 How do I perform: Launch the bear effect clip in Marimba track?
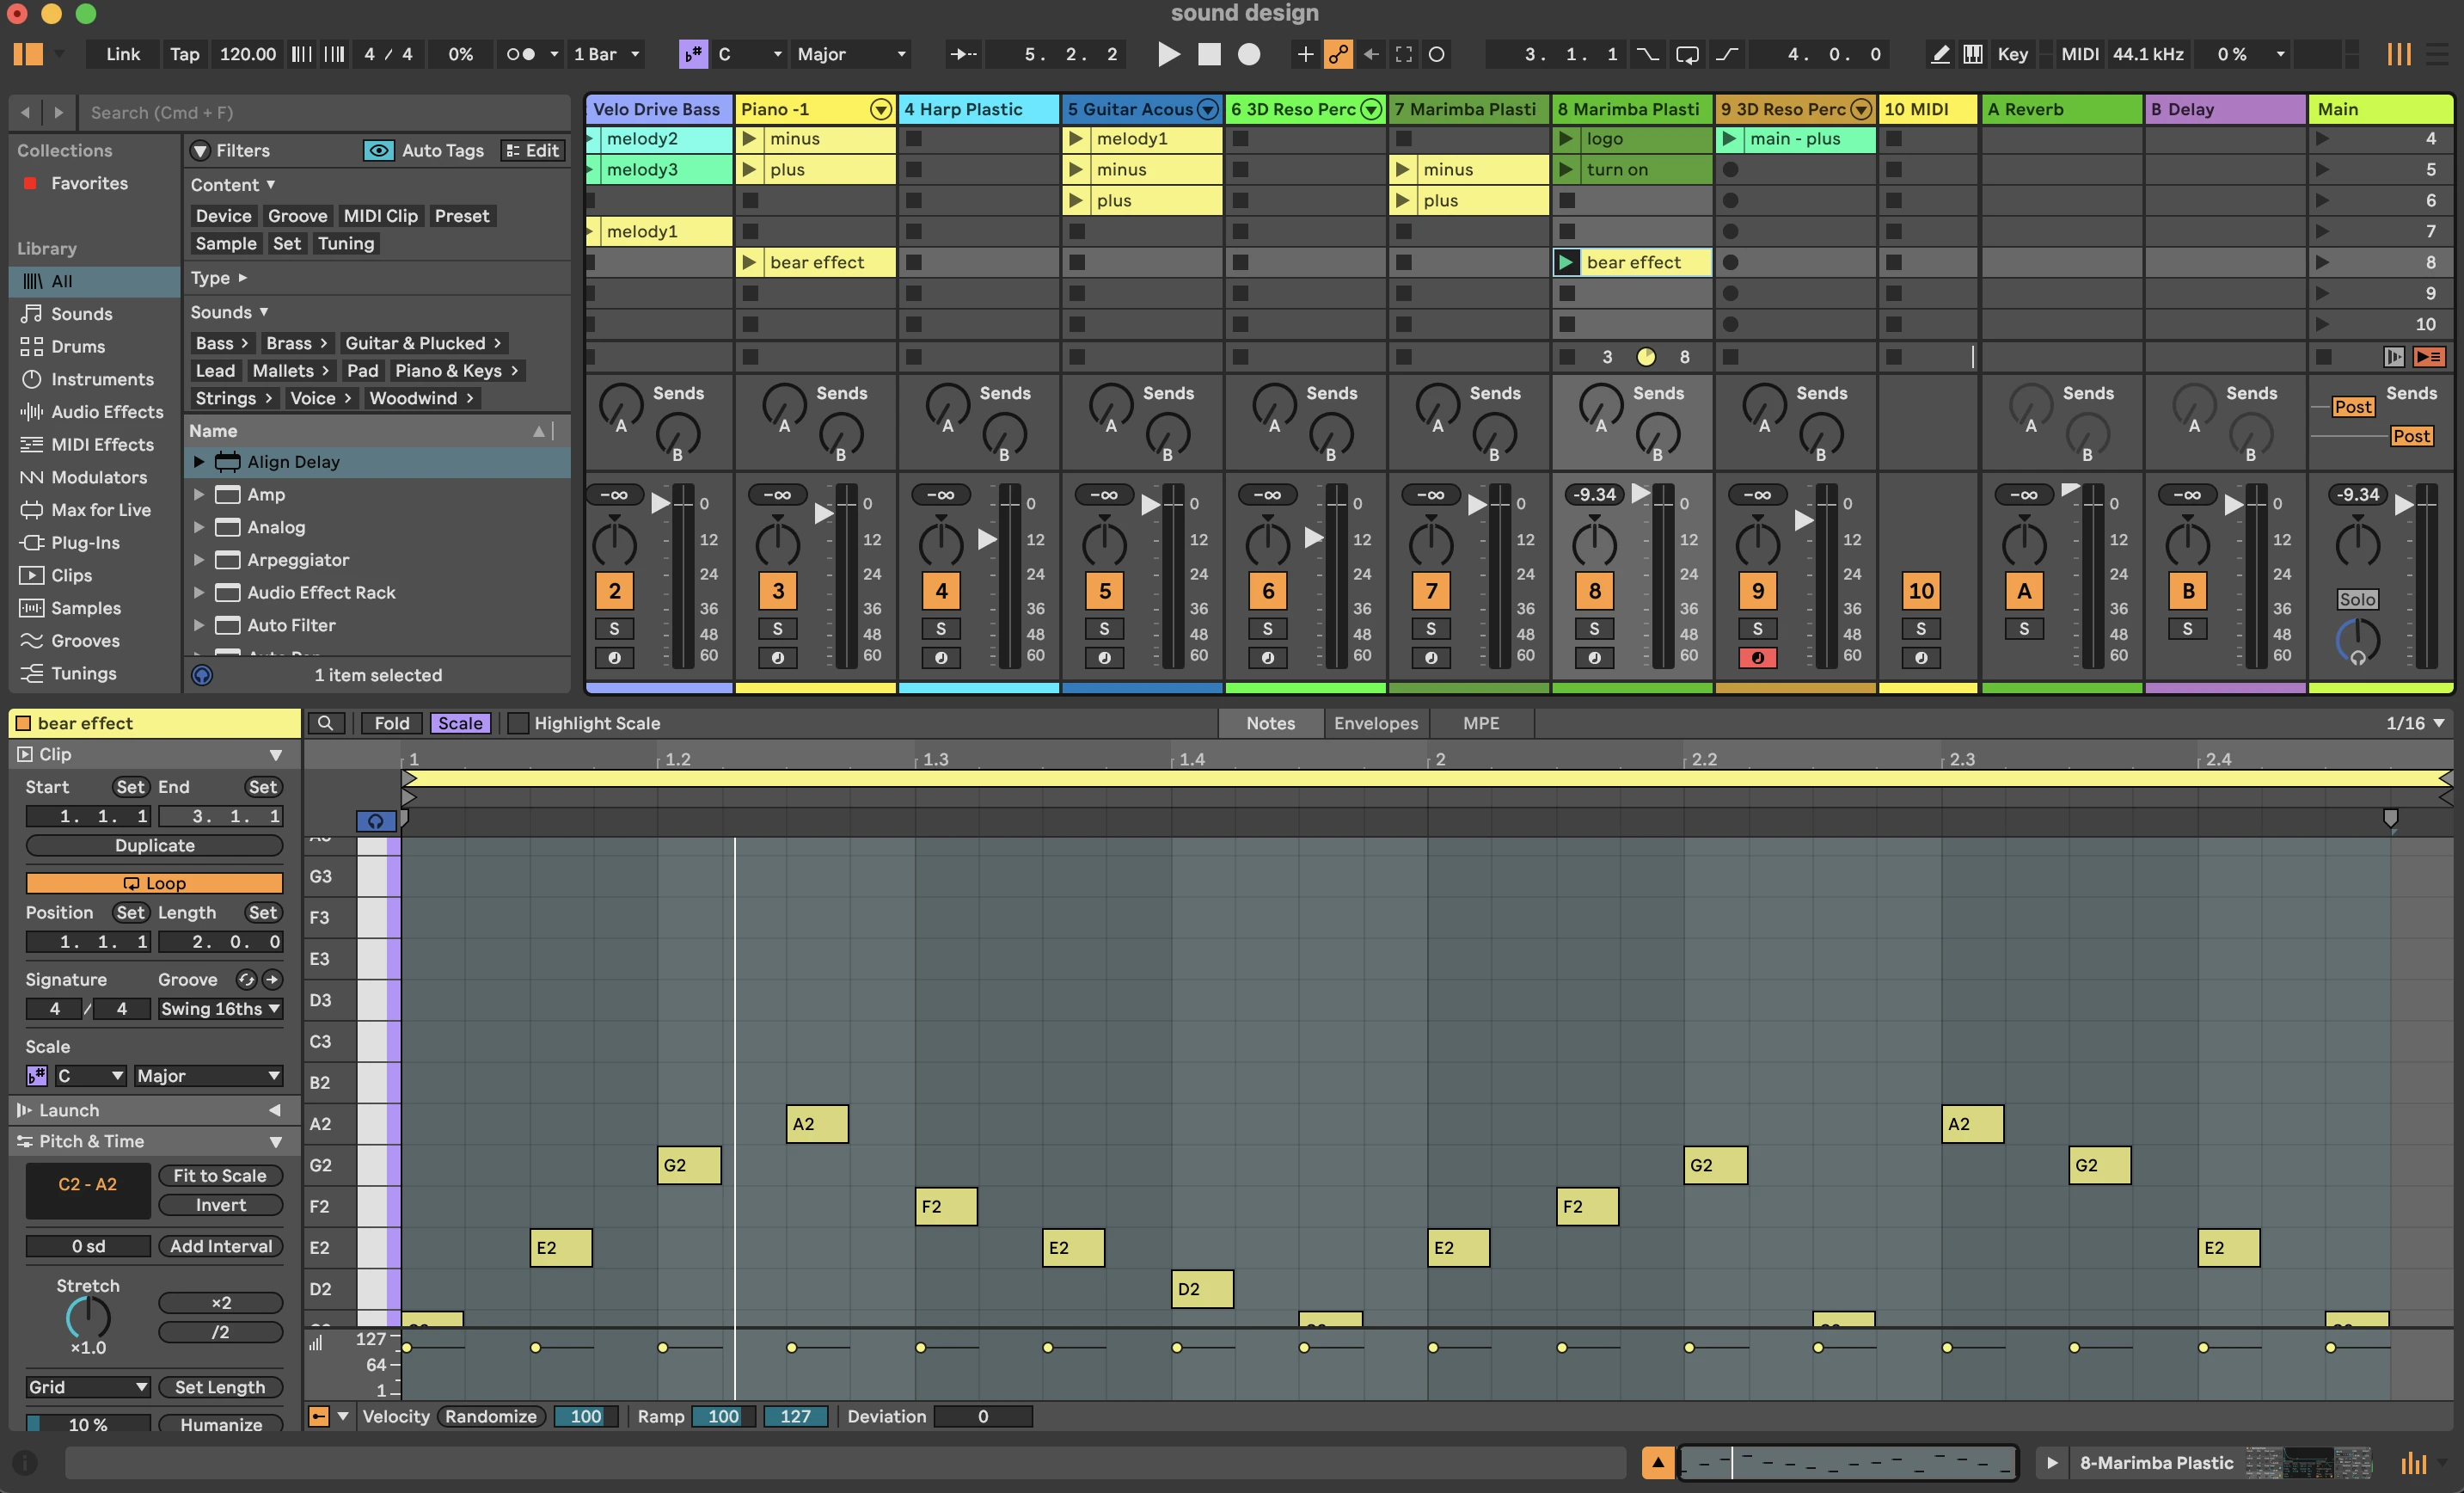[x=1566, y=262]
